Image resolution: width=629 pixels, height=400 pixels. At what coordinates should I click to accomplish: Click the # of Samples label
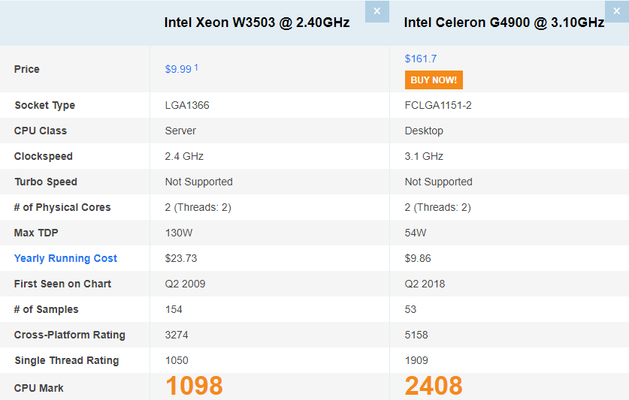tap(46, 309)
